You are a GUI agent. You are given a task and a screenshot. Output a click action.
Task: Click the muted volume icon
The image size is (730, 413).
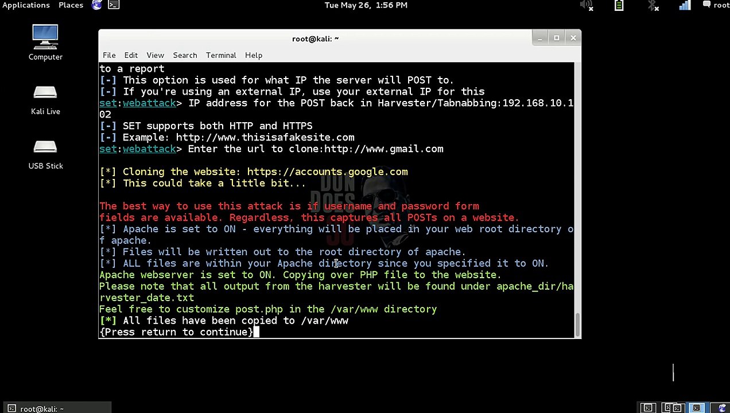(x=587, y=5)
